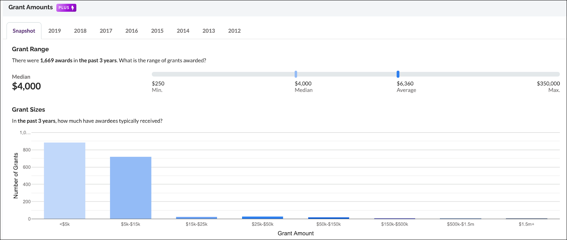Click the Median marker on range slider
Screen dimensions: 567x240
click(296, 74)
